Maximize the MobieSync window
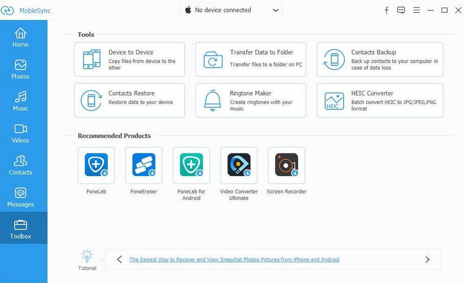Viewport: 464px width, 283px height. click(x=445, y=10)
